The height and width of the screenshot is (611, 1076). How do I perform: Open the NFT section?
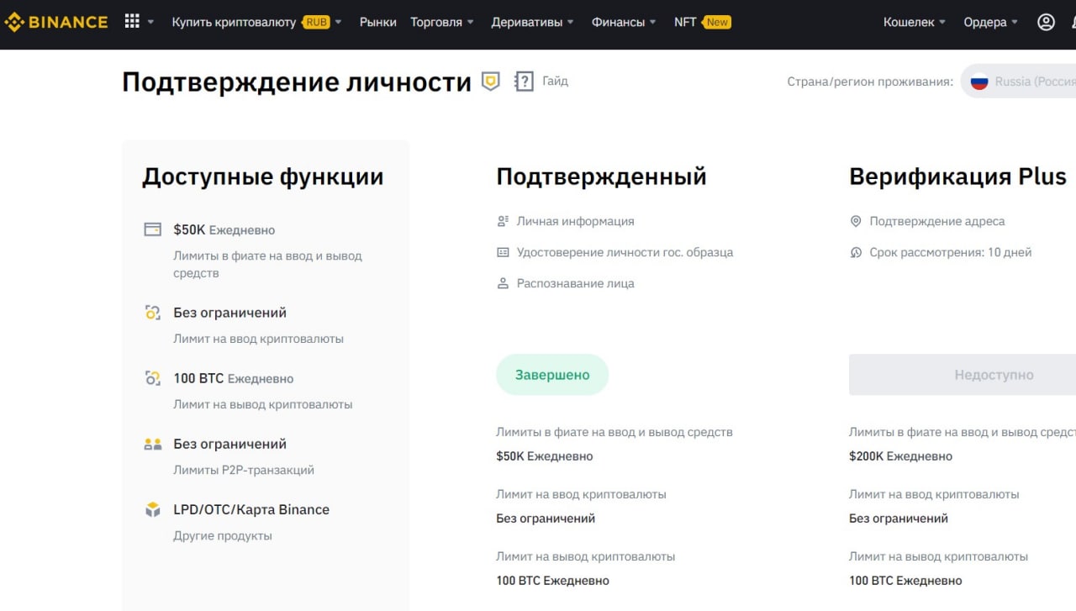point(685,23)
